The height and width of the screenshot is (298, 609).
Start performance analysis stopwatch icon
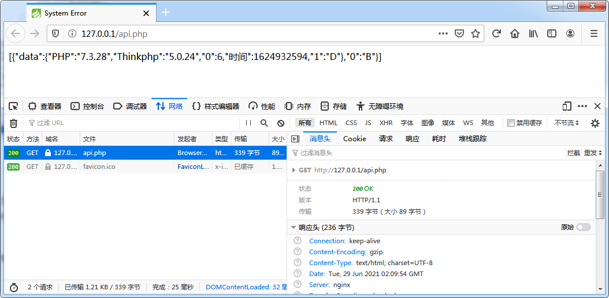point(14,288)
